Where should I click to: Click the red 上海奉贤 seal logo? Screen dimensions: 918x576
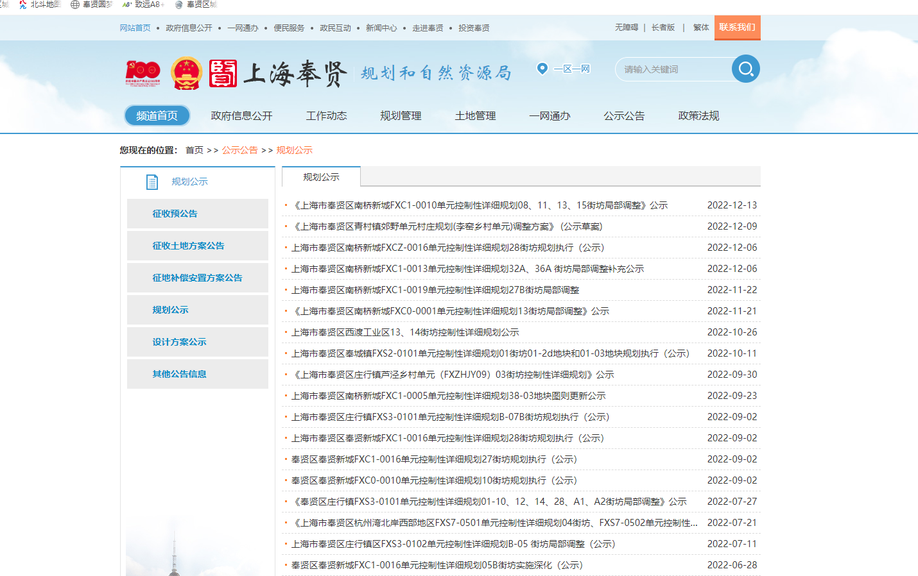(x=223, y=74)
